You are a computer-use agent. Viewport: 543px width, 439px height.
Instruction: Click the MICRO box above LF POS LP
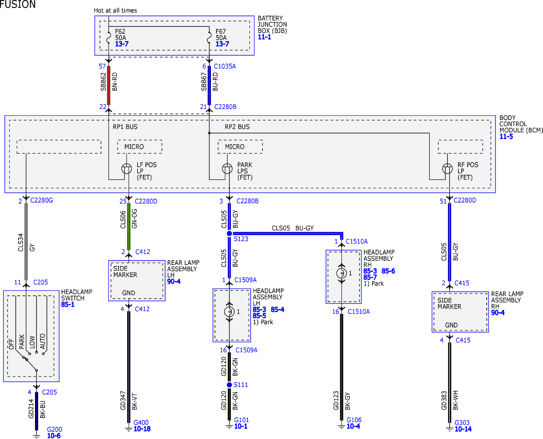coord(140,147)
